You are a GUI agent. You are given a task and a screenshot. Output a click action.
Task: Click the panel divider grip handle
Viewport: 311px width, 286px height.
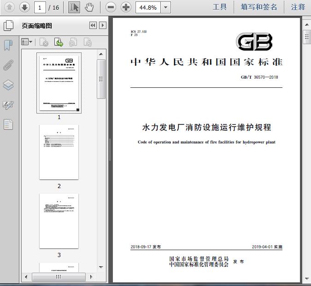coord(110,149)
